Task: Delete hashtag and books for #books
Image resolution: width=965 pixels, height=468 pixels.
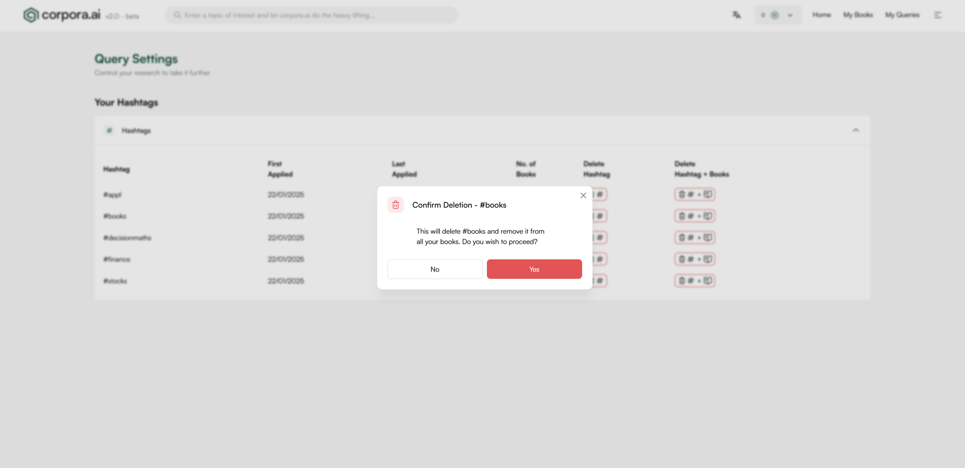Action: coord(695,216)
